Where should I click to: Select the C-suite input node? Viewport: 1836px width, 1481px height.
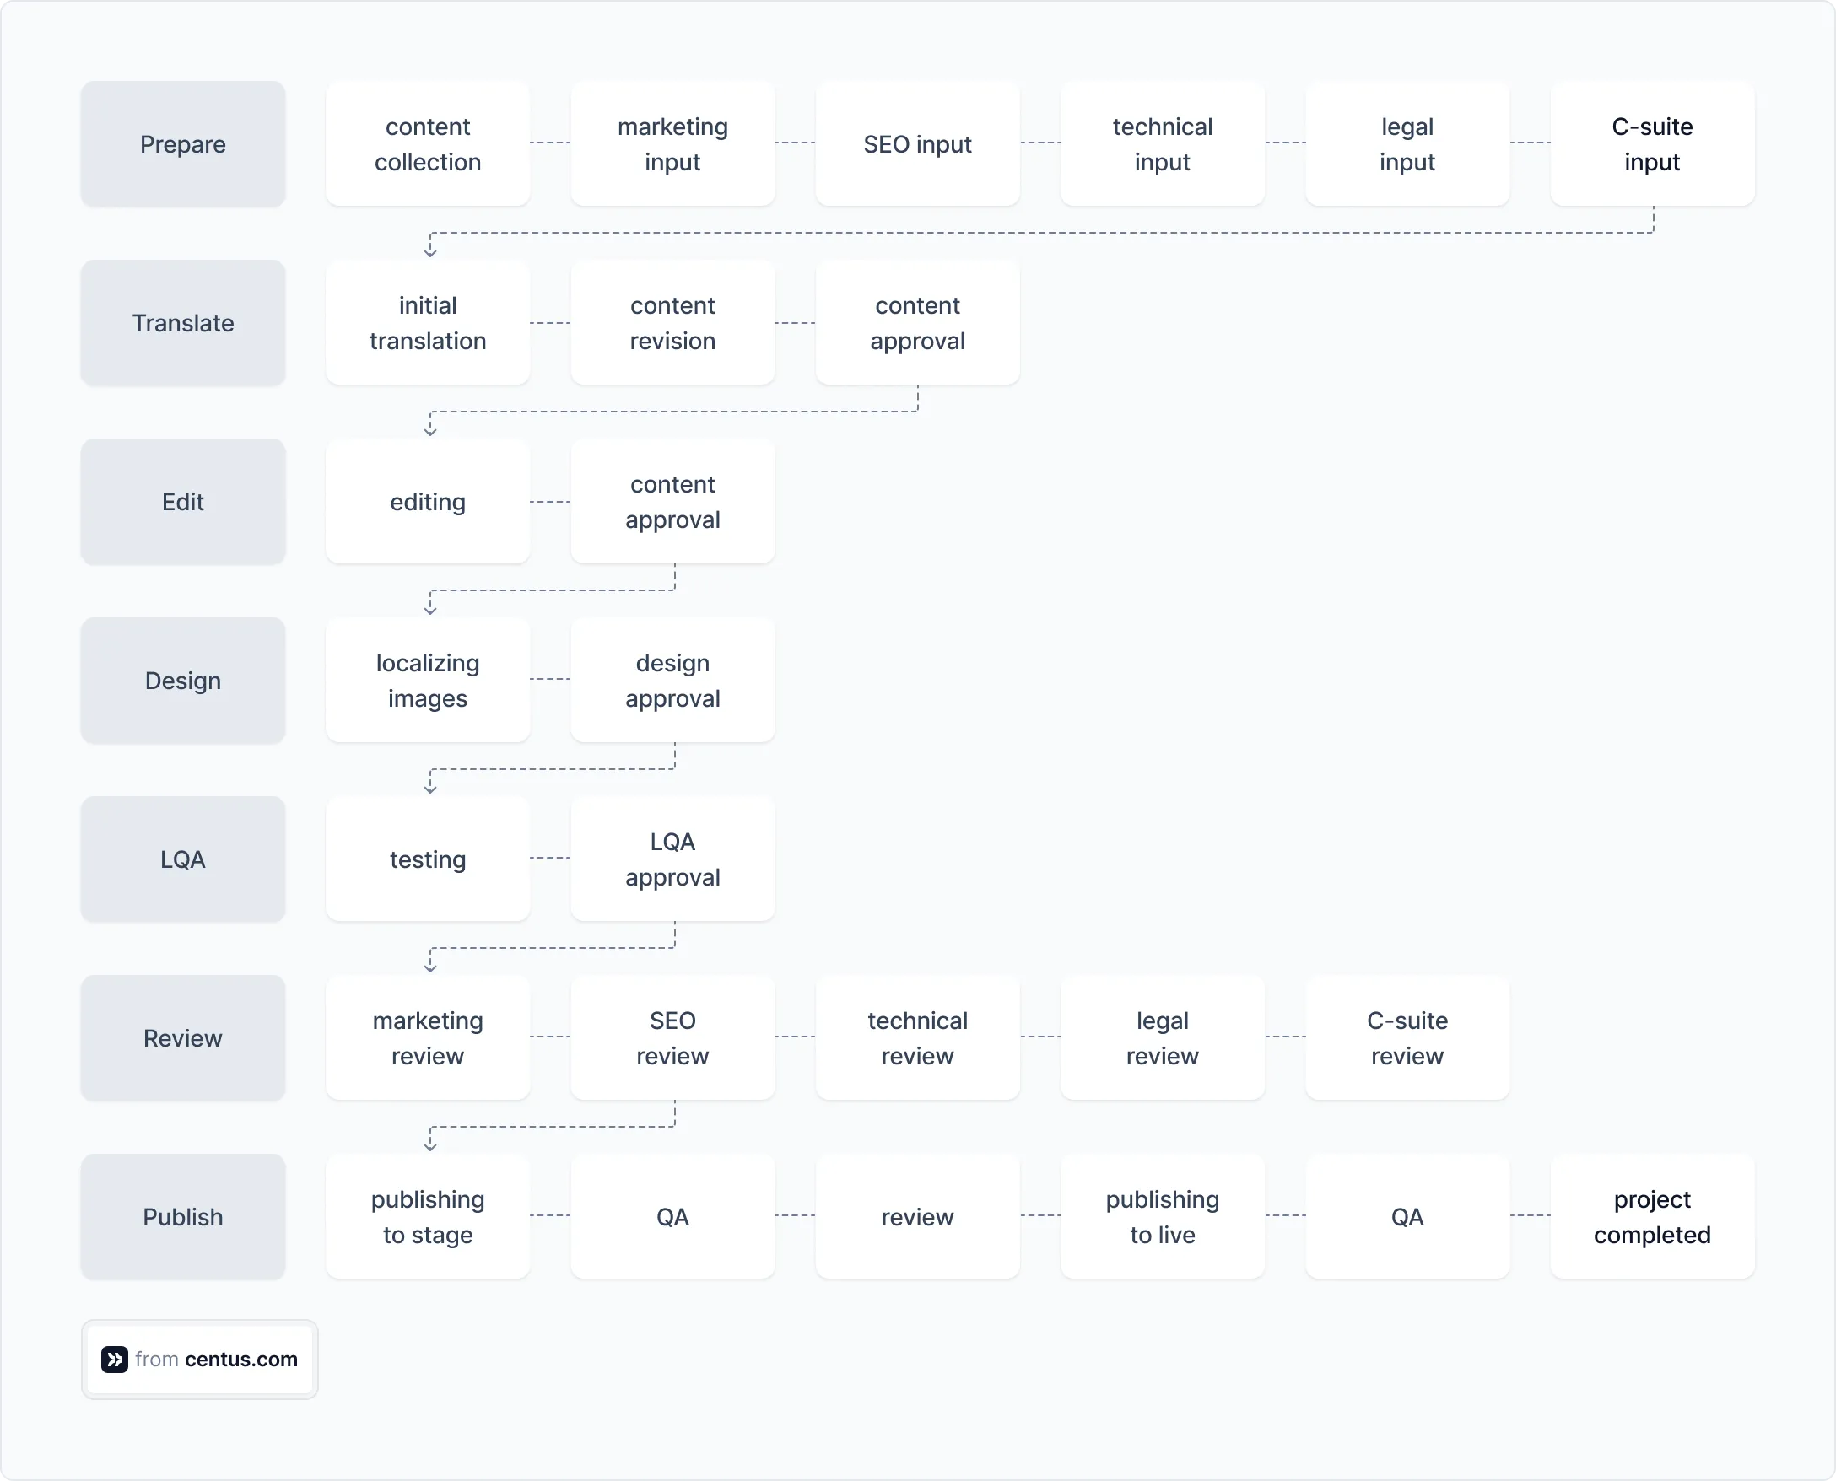(x=1651, y=143)
